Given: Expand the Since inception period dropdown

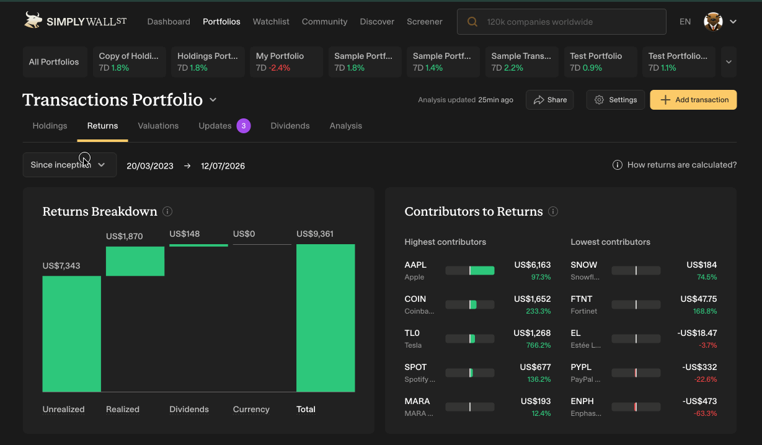Looking at the screenshot, I should point(69,165).
